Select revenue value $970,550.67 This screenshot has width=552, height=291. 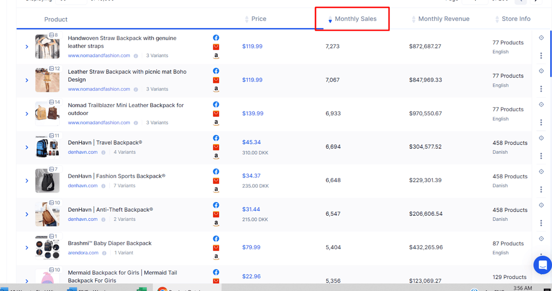(x=425, y=113)
